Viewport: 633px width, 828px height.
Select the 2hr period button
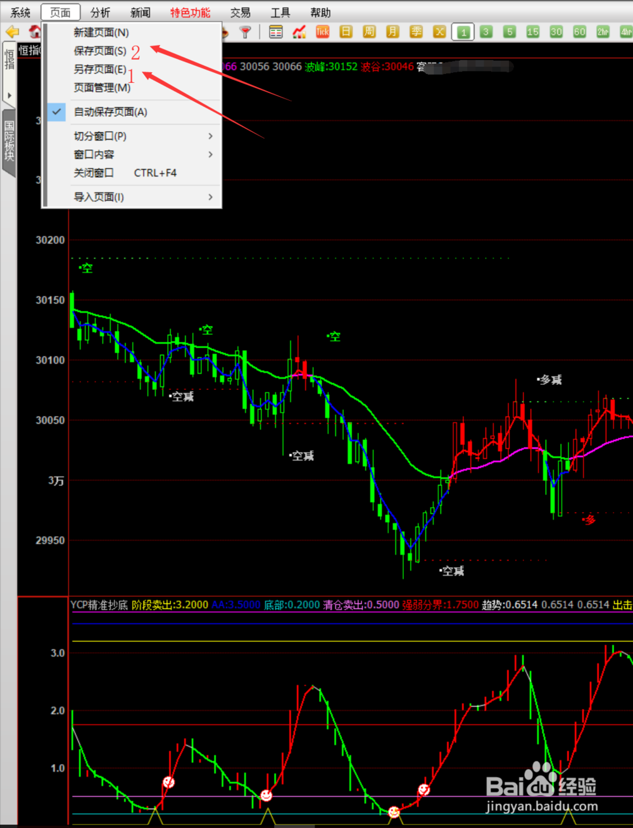tap(603, 32)
